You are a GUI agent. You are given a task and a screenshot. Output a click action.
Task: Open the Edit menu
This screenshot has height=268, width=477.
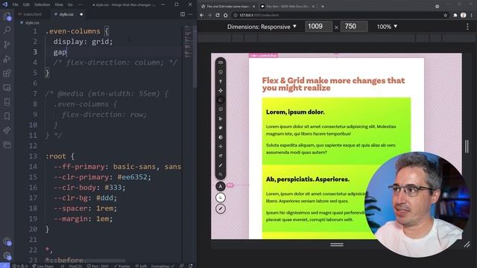click(x=27, y=5)
